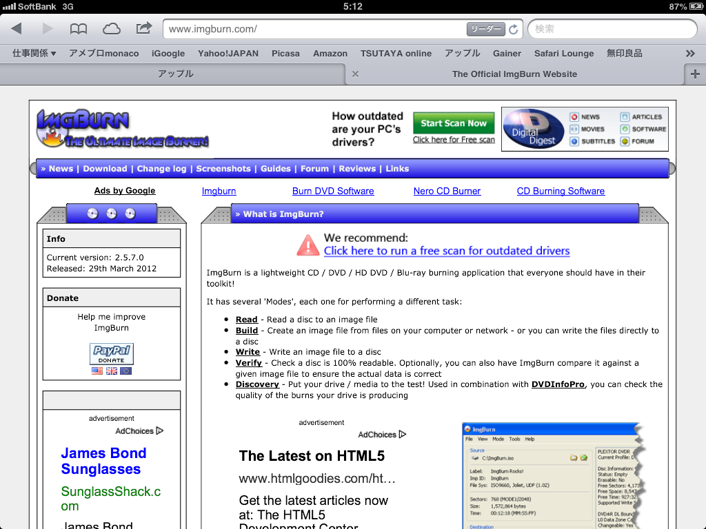Open the Read mode link
The height and width of the screenshot is (529, 706).
coord(247,320)
